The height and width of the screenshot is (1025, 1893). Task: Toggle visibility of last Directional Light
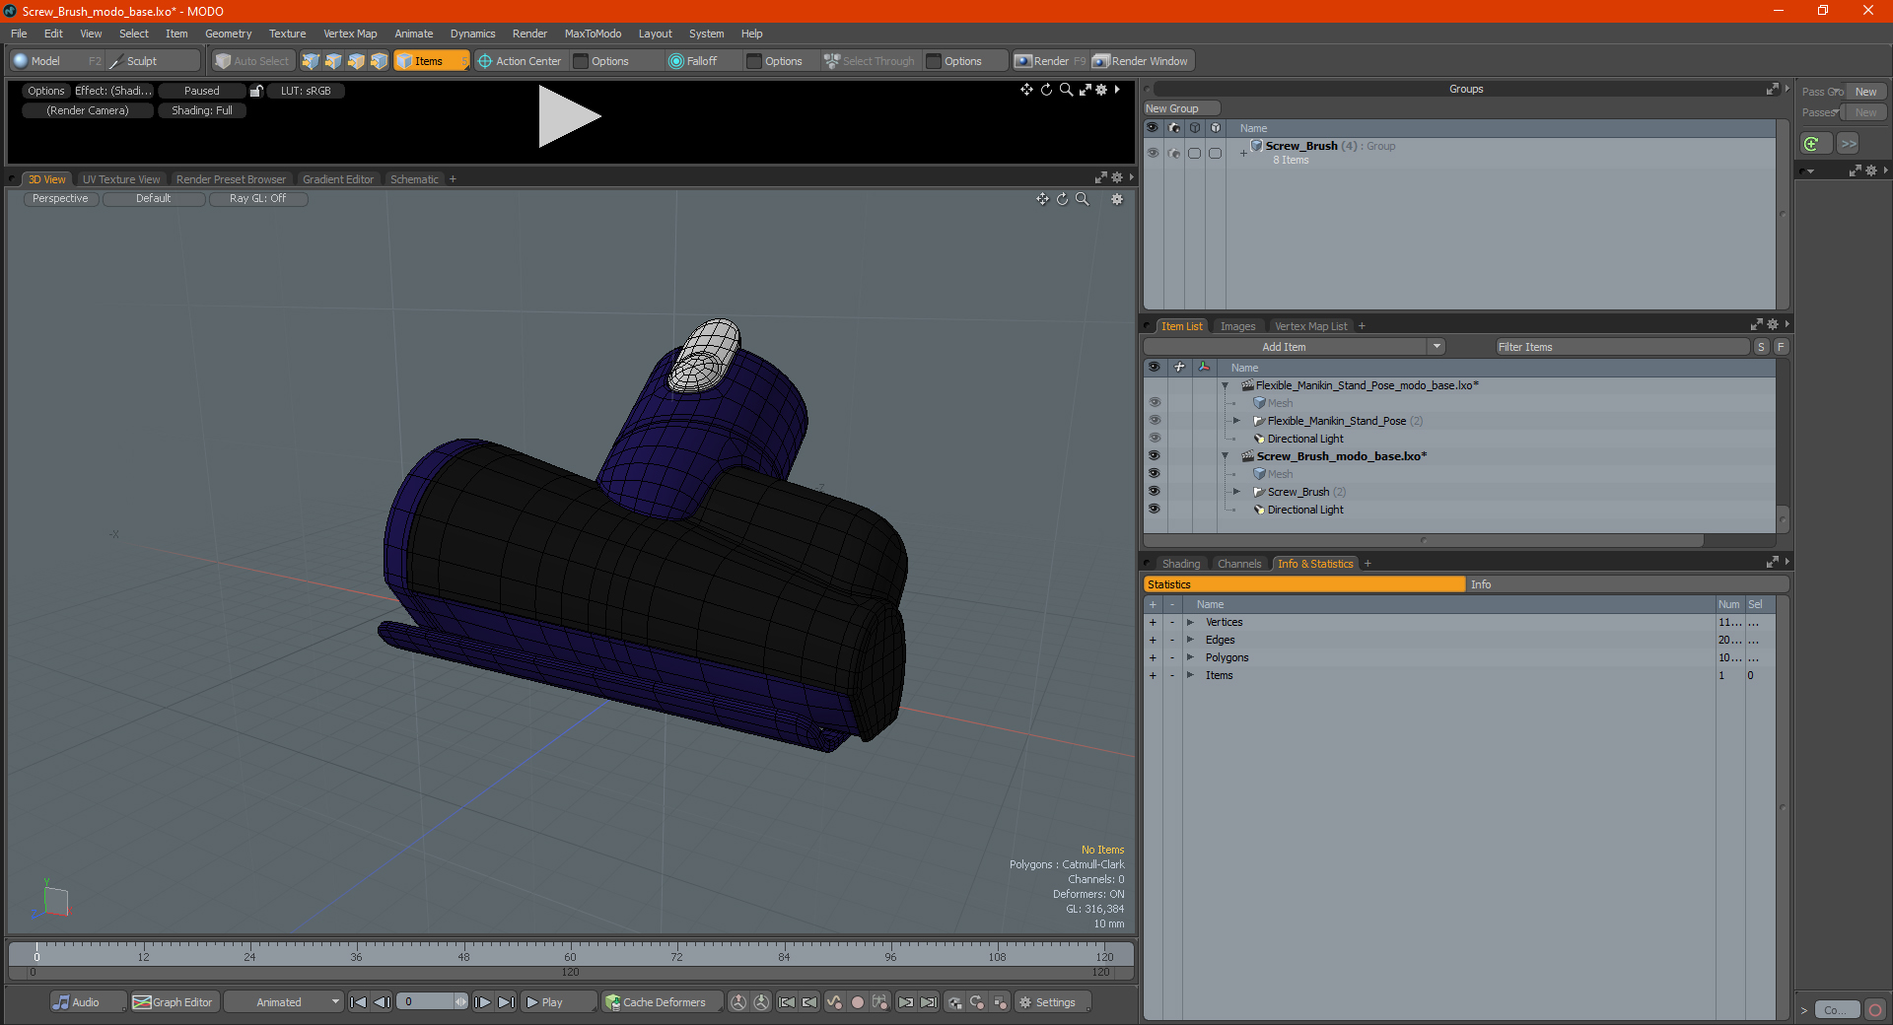(1154, 510)
